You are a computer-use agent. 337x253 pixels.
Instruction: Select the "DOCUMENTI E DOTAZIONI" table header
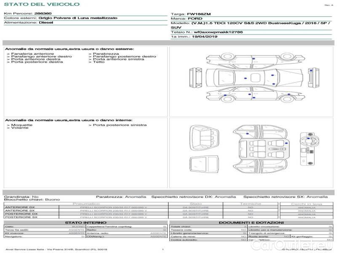click(x=251, y=223)
